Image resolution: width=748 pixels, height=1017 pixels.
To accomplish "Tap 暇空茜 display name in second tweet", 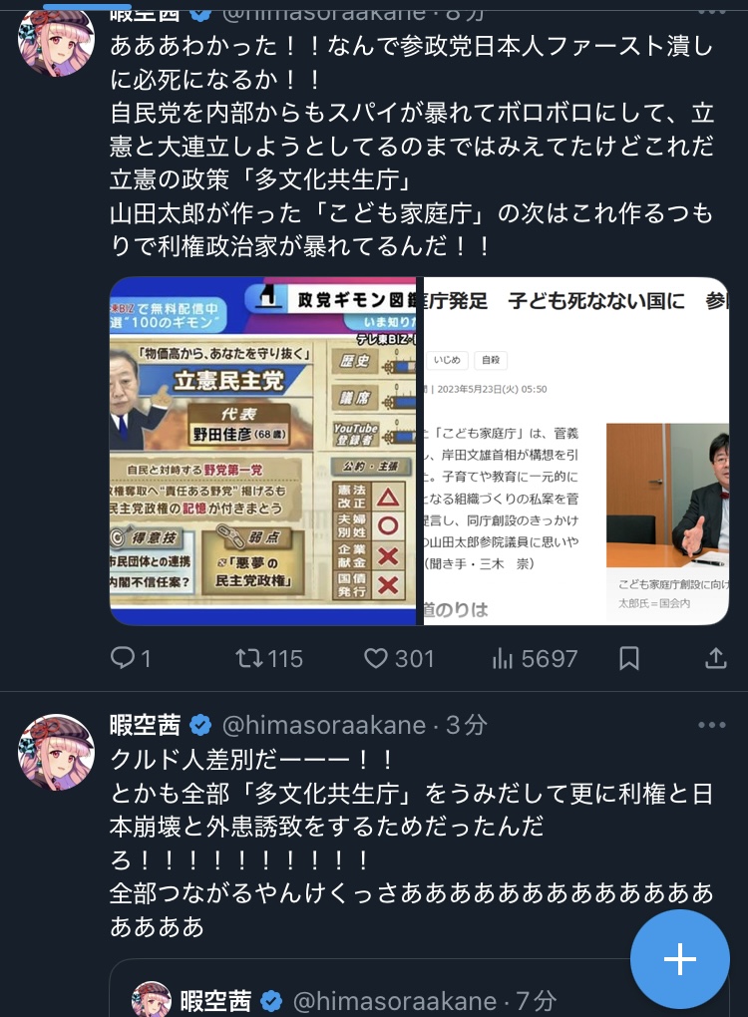I will 146,725.
